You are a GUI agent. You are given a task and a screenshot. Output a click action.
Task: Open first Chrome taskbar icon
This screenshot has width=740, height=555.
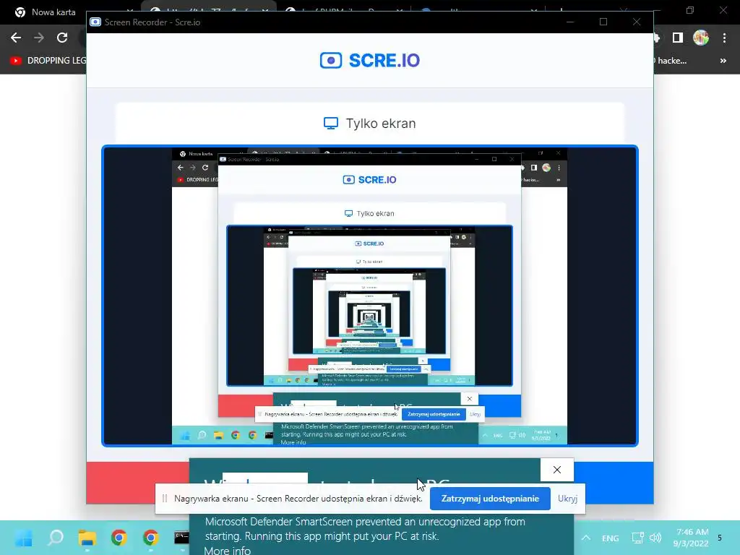tap(119, 538)
